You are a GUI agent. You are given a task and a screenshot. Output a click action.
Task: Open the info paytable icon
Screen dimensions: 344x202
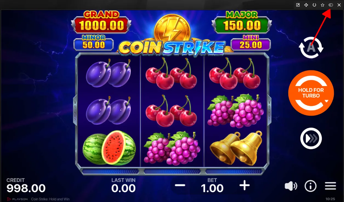pyautogui.click(x=311, y=186)
